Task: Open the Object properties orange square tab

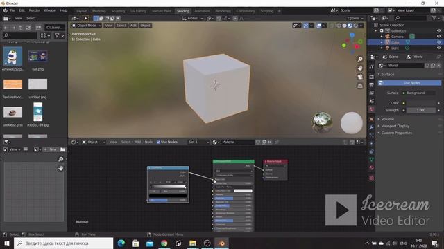Action: [372, 120]
